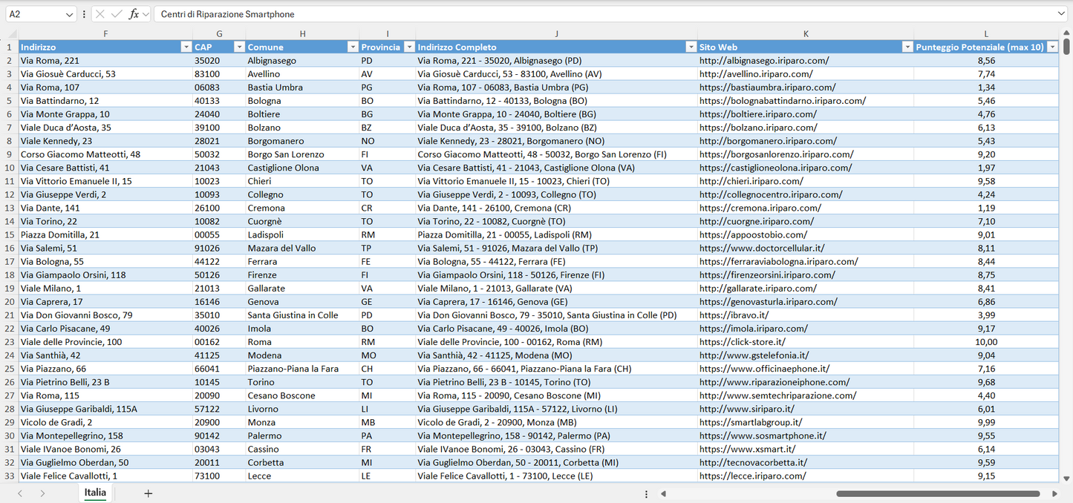1073x503 pixels.
Task: Add a new sheet with plus icon
Action: (148, 493)
